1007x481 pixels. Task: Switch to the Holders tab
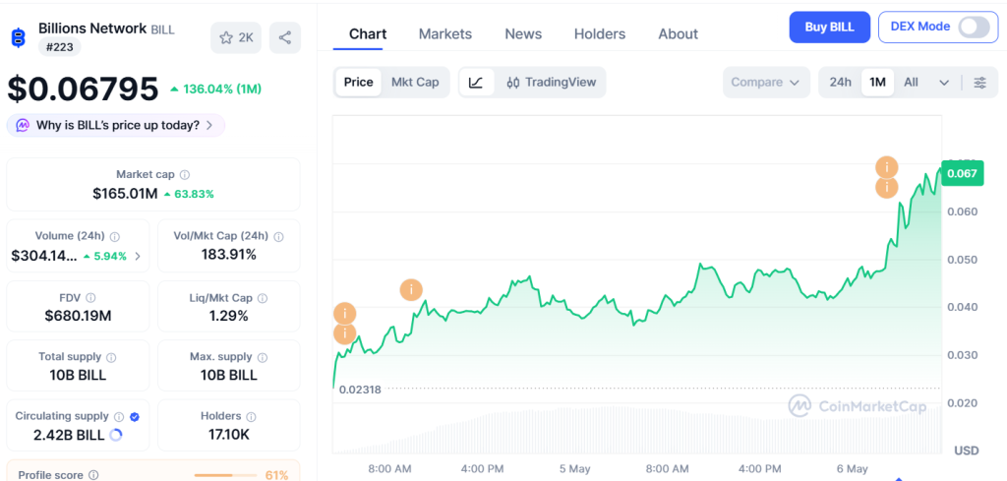tap(599, 34)
